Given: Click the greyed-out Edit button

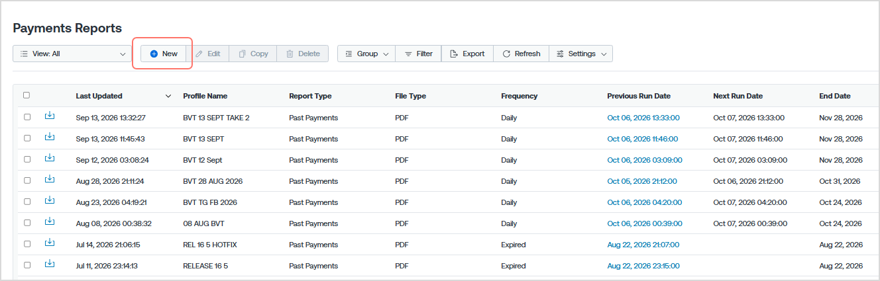Looking at the screenshot, I should click(207, 54).
